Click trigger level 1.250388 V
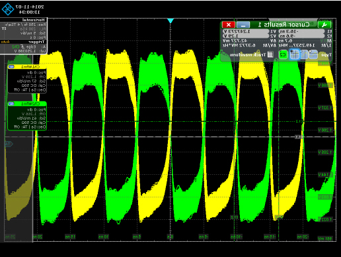The height and width of the screenshot is (257, 341). pyautogui.click(x=30, y=51)
